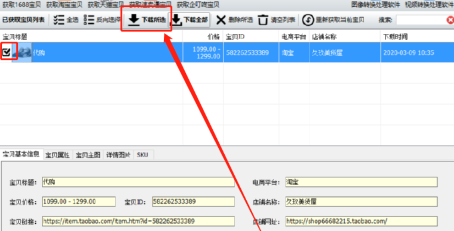The height and width of the screenshot is (231, 454).
Task: Sort by the 价格 column header
Action: tap(203, 37)
